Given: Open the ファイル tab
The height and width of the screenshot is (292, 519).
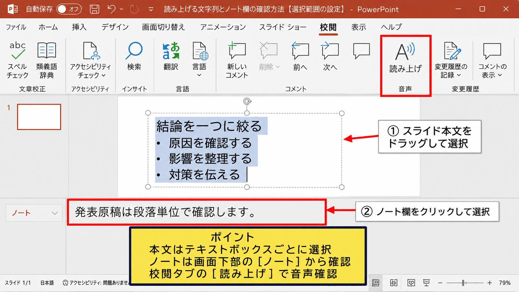Looking at the screenshot, I should [x=16, y=27].
